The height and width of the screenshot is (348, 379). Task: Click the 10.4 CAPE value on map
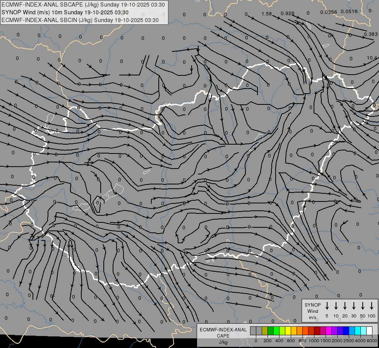click(x=372, y=58)
